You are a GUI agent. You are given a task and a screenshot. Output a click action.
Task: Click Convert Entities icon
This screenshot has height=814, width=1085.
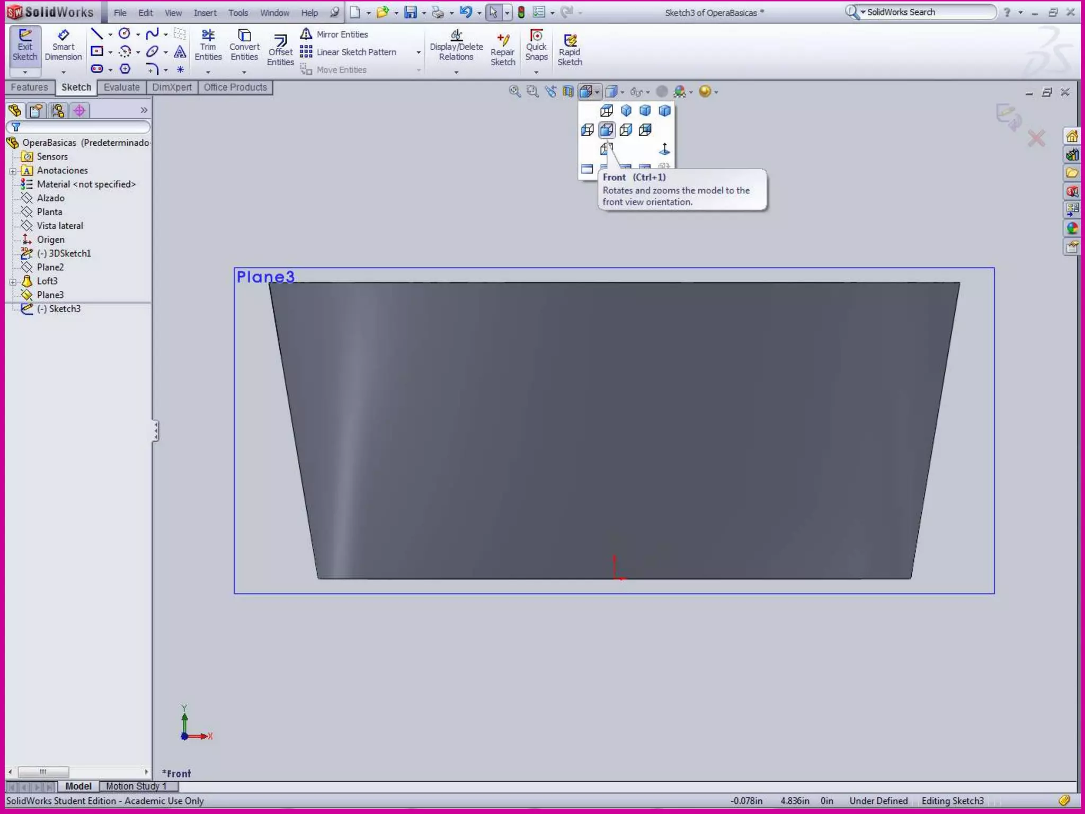[244, 46]
